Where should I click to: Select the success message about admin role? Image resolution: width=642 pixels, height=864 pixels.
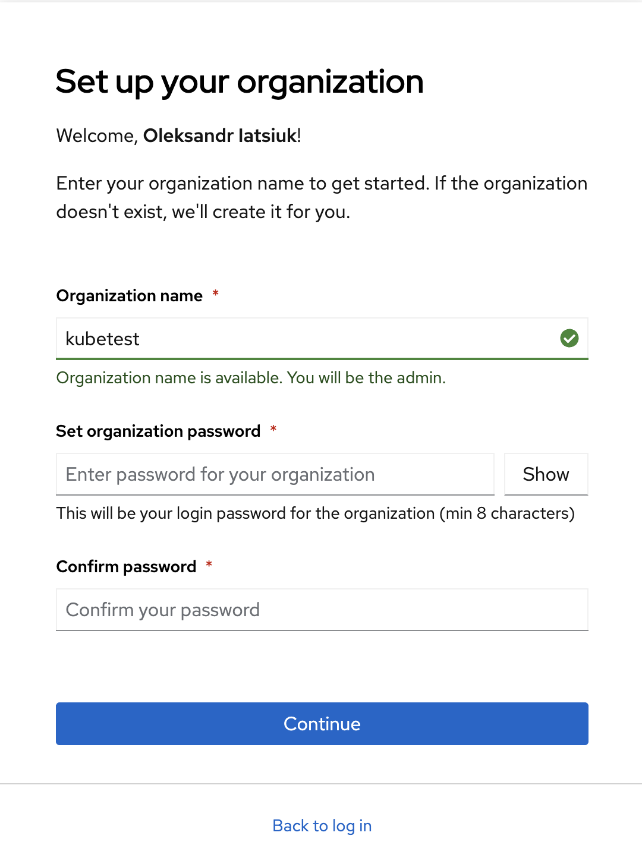tap(250, 378)
